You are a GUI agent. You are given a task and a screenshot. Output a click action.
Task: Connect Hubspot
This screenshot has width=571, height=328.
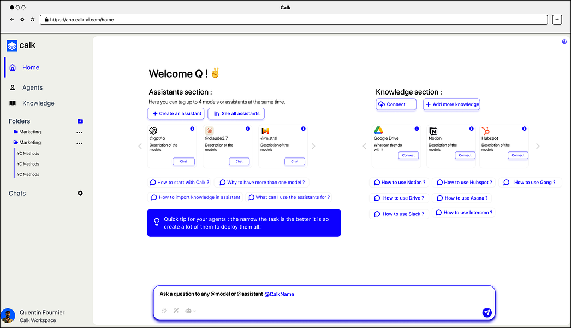pyautogui.click(x=518, y=155)
